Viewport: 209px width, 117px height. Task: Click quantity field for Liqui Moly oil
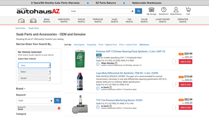click(176, 84)
